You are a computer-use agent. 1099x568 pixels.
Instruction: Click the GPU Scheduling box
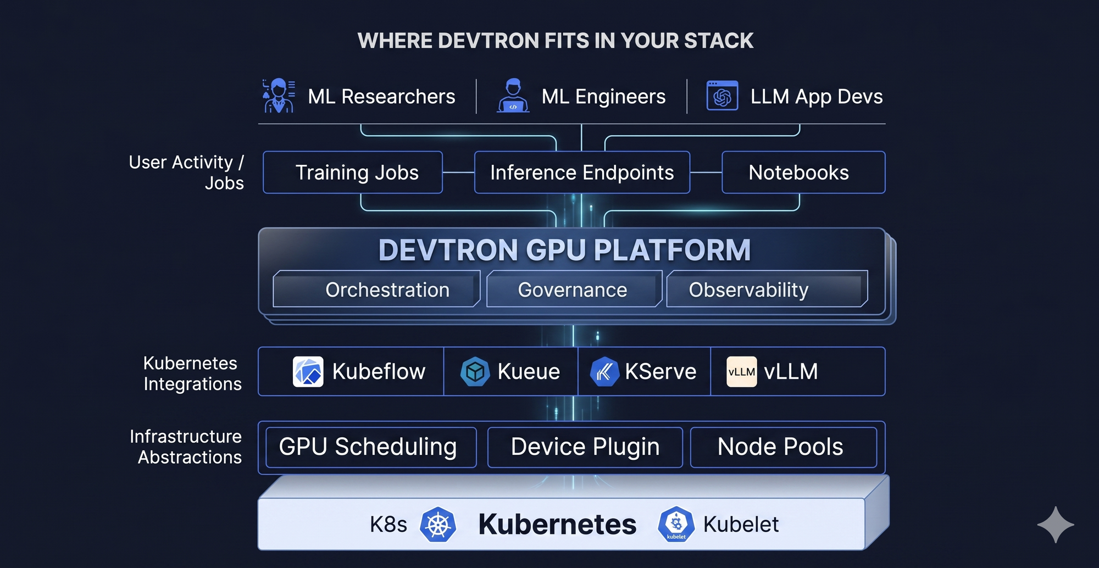coord(371,447)
